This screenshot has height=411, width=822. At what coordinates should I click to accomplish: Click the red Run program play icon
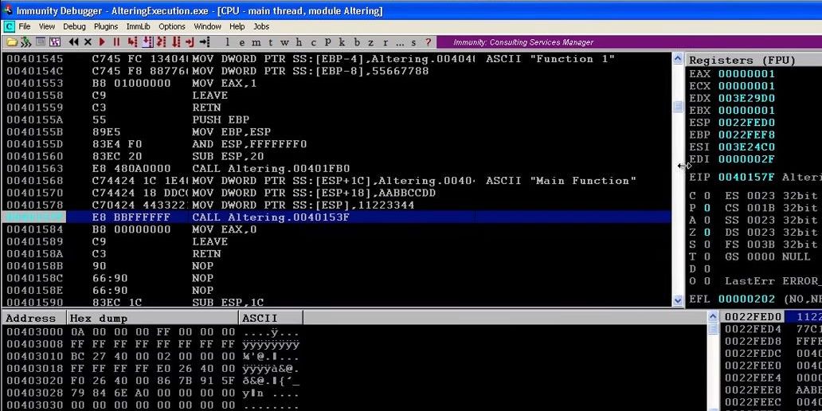pos(102,42)
